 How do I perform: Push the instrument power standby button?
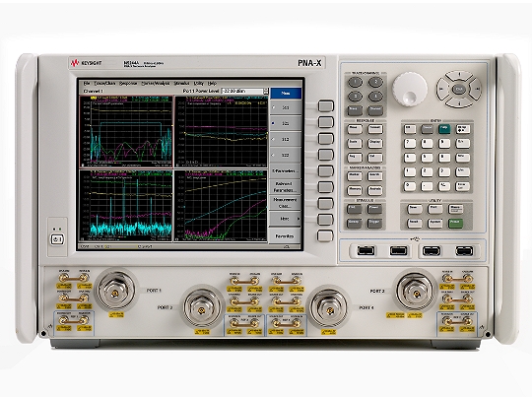[x=57, y=239]
